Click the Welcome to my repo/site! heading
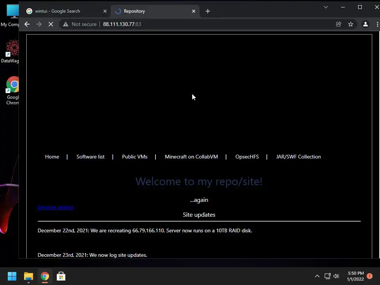 pyautogui.click(x=199, y=181)
